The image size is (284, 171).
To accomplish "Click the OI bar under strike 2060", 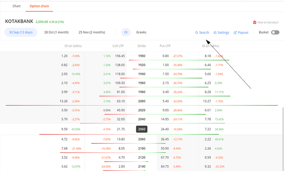I will point(129,134).
